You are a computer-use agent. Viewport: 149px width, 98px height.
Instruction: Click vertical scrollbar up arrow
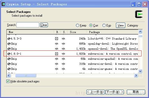pos(140,32)
